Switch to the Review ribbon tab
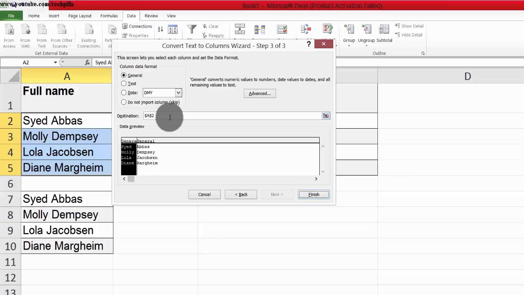This screenshot has height=295, width=524. pyautogui.click(x=151, y=16)
